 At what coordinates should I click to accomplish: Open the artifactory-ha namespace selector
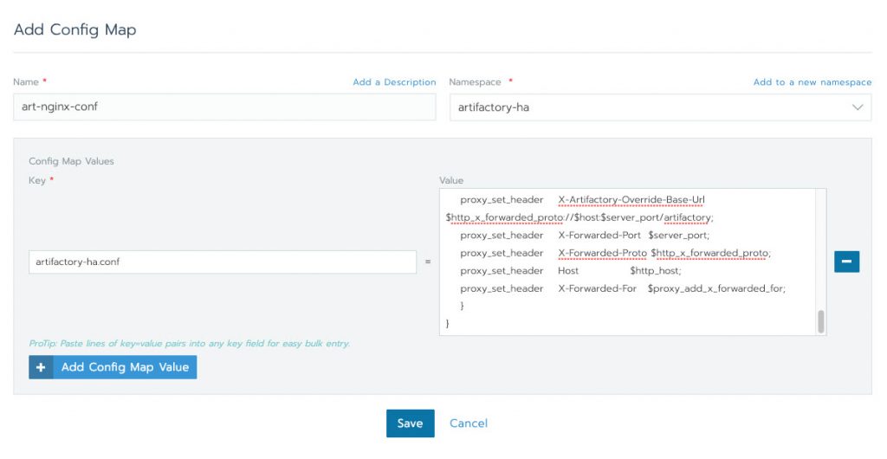tap(650, 107)
